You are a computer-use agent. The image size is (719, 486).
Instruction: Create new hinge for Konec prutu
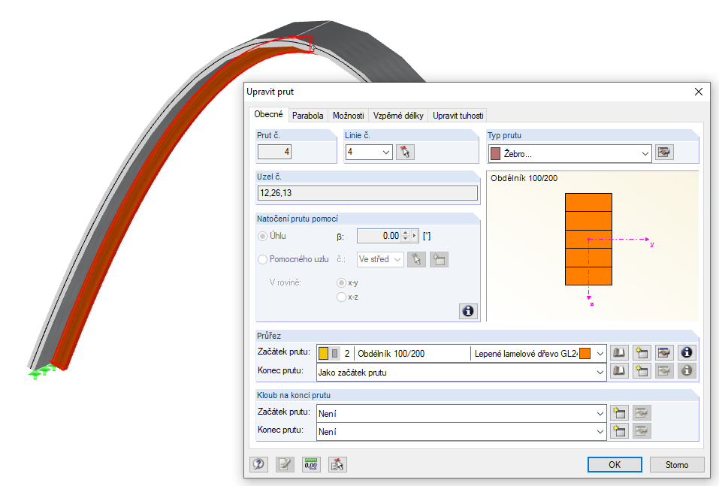click(x=619, y=430)
